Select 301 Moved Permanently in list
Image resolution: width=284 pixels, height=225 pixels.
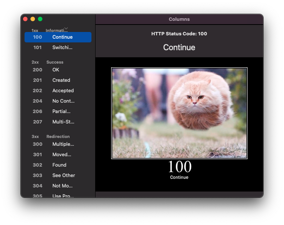click(x=58, y=155)
